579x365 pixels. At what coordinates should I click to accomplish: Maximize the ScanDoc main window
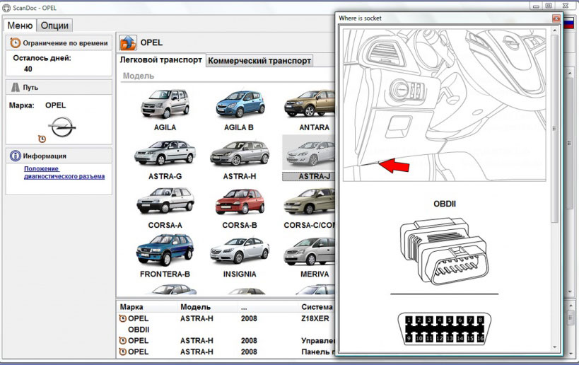pos(549,6)
